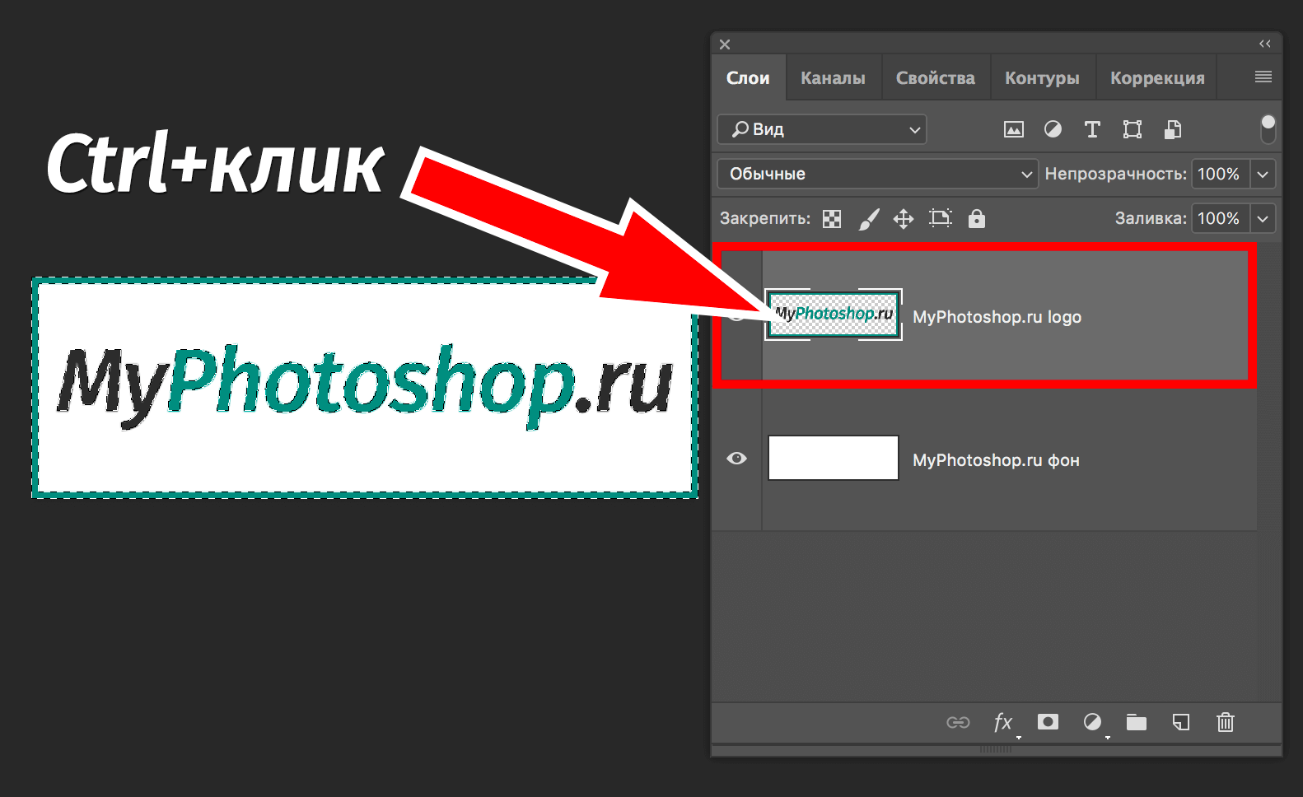Viewport: 1303px width, 797px height.
Task: Open the Коррекция tab
Action: (1156, 78)
